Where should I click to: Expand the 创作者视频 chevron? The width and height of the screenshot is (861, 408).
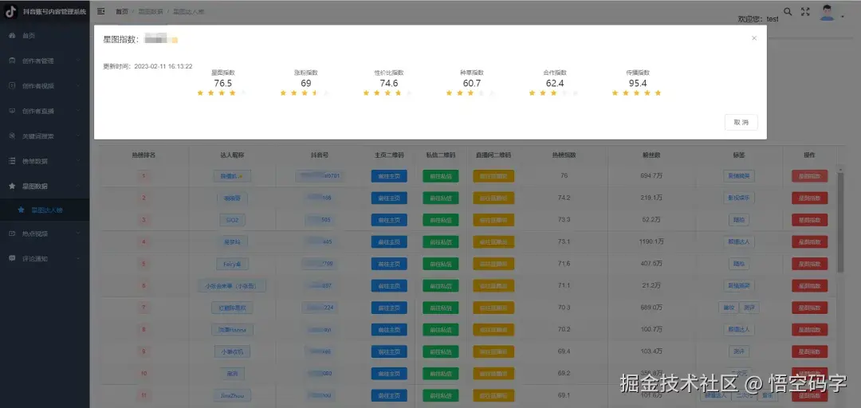(78, 85)
